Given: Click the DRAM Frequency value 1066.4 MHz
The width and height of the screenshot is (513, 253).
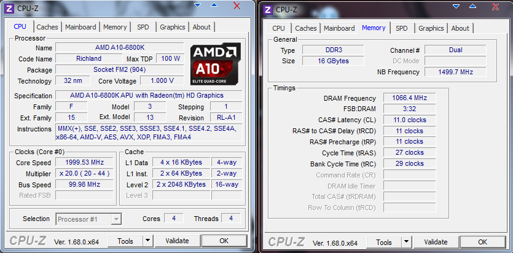Looking at the screenshot, I should point(410,98).
